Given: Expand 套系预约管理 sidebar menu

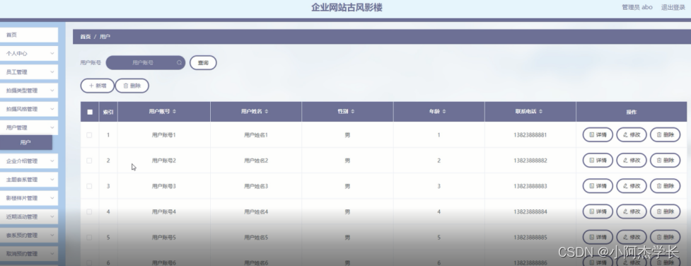Looking at the screenshot, I should 29,235.
